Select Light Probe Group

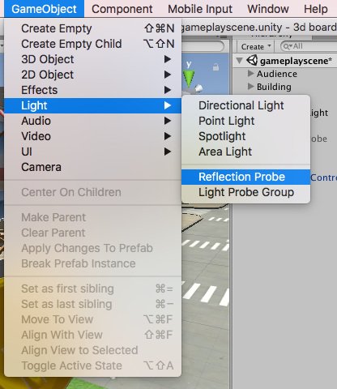(245, 192)
